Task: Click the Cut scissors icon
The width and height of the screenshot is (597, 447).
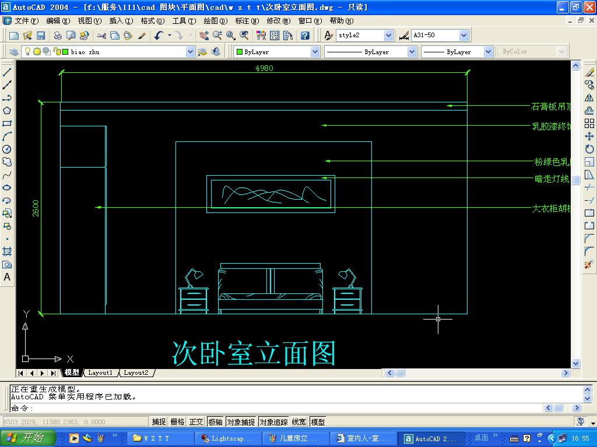Action: [x=101, y=36]
